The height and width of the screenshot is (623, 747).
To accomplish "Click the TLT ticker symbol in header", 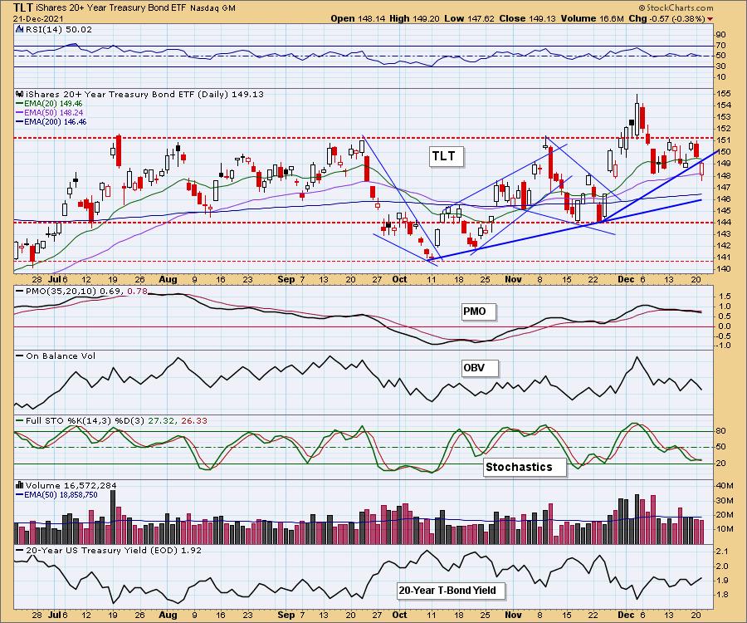I will [x=22, y=7].
